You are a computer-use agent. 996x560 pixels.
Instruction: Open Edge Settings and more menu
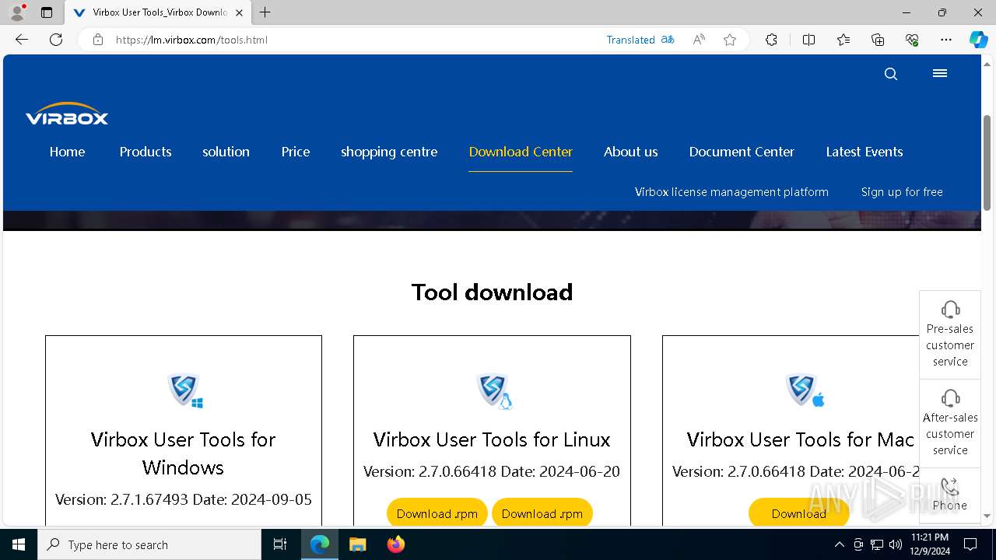coord(946,40)
